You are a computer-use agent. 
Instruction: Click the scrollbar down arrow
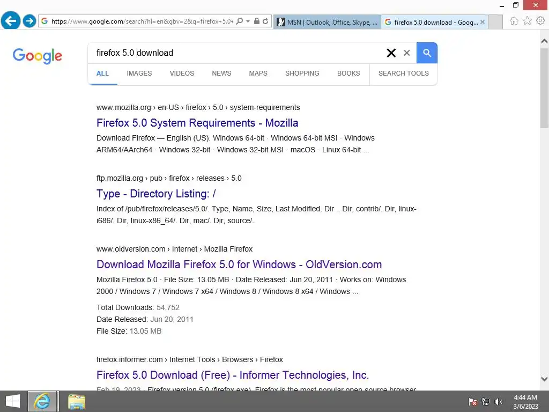(545, 379)
